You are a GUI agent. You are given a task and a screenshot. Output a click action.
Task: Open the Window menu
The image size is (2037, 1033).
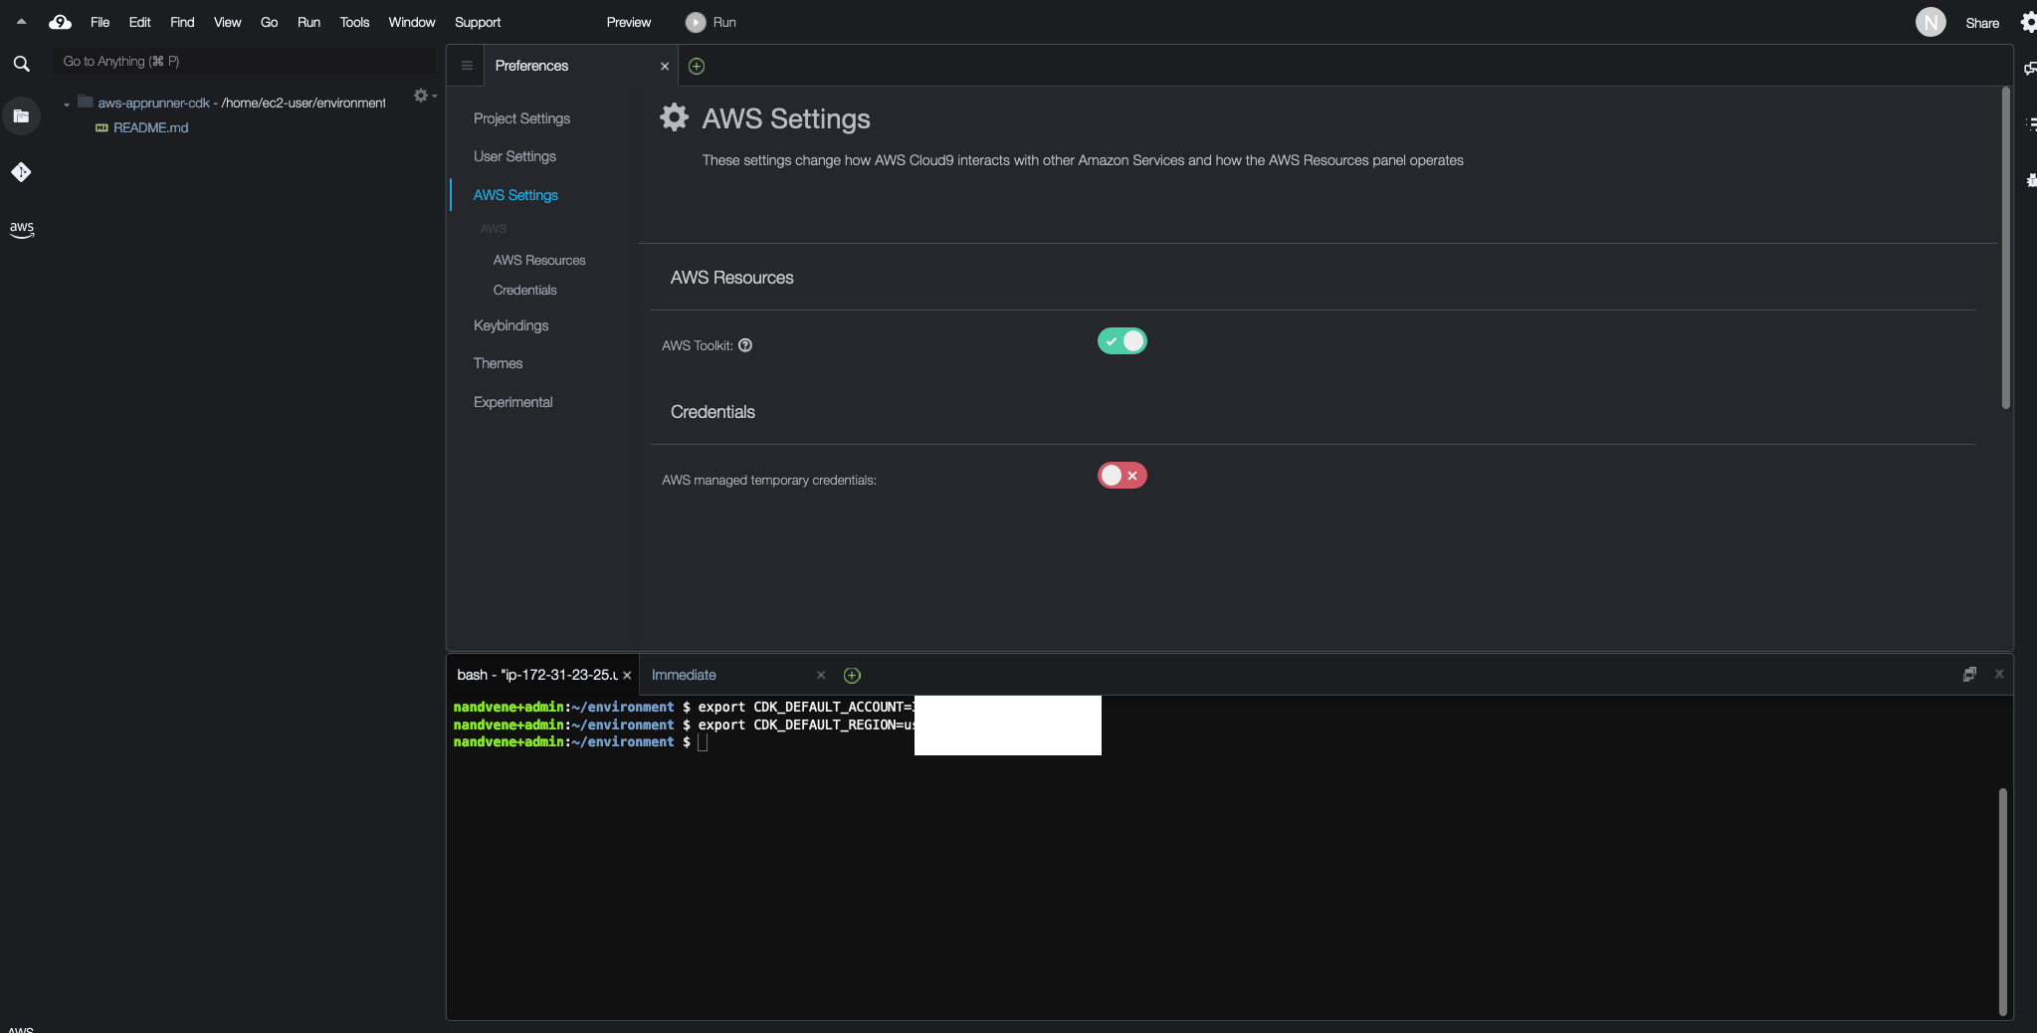[x=411, y=22]
